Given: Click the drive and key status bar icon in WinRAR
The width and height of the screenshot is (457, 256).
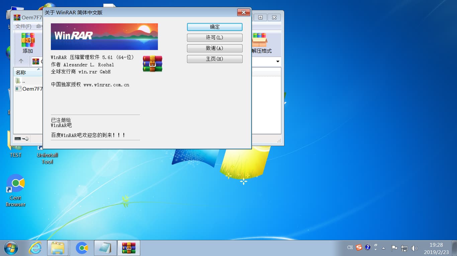Looking at the screenshot, I should point(22,139).
